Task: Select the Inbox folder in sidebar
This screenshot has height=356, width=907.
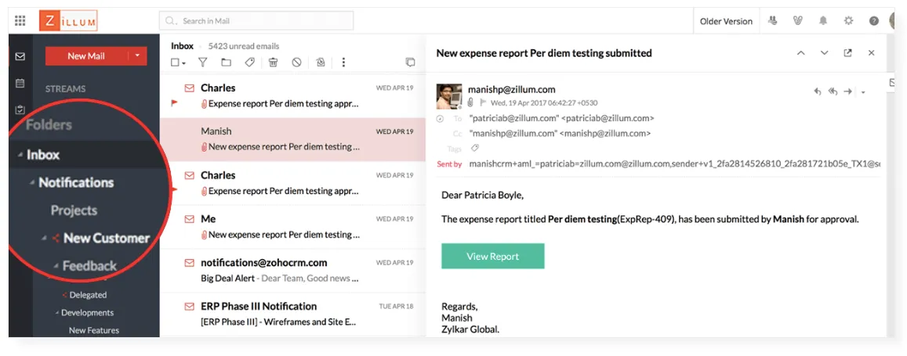Action: [x=43, y=155]
